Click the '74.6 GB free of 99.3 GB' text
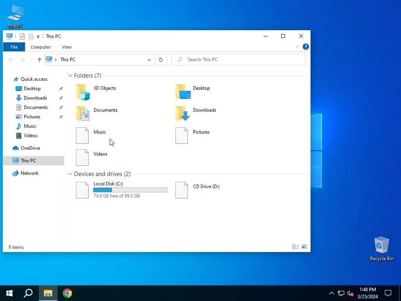This screenshot has width=401, height=301. [117, 196]
